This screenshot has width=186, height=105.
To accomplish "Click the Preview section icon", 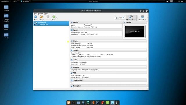I will pos(124,22).
